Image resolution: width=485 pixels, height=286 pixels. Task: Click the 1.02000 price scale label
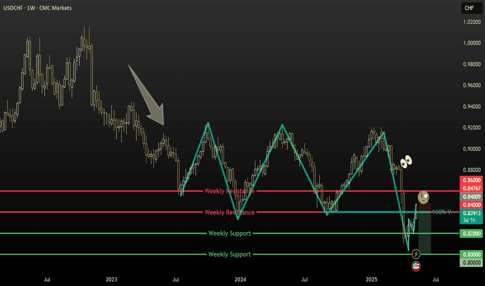pyautogui.click(x=471, y=22)
